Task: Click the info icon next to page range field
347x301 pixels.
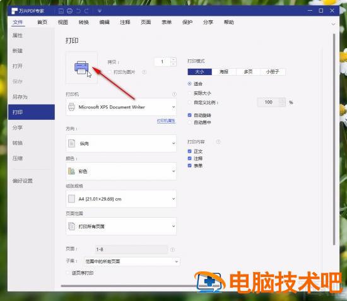Action: 172,250
